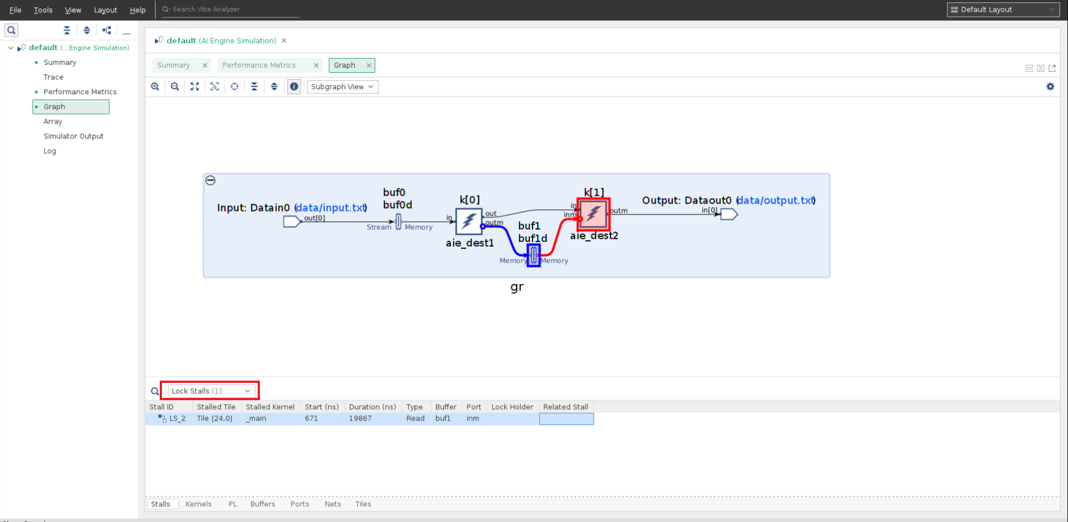Click the zoom to selection icon
This screenshot has height=522, width=1068.
pos(215,87)
